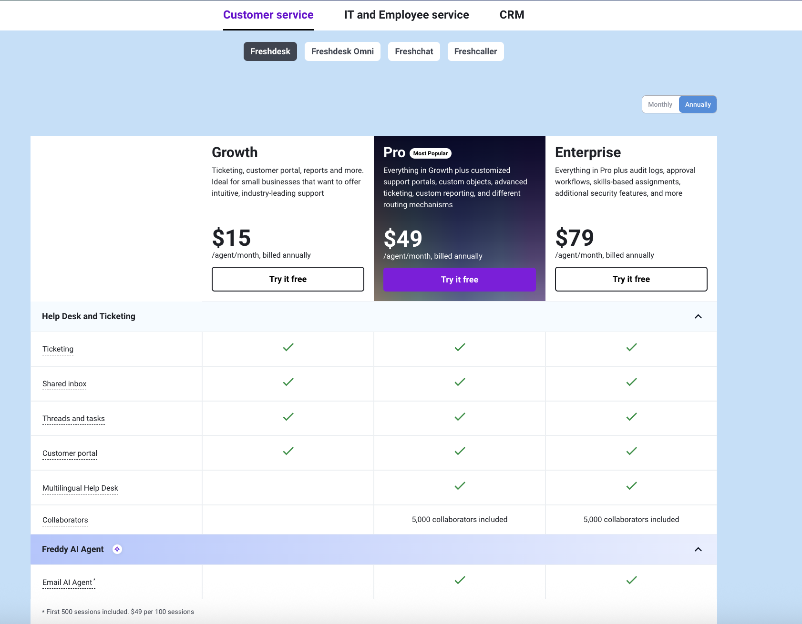802x624 pixels.
Task: Click the First 500 sessions included footnote
Action: pos(118,612)
